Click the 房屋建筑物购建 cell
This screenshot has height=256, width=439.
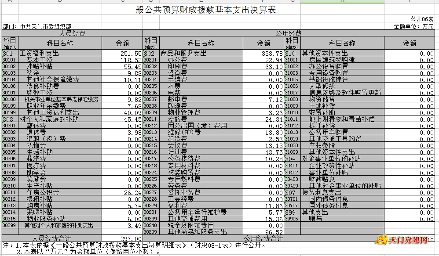pyautogui.click(x=342, y=60)
